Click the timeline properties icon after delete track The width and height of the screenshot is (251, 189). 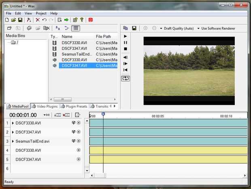pyautogui.click(x=77, y=115)
